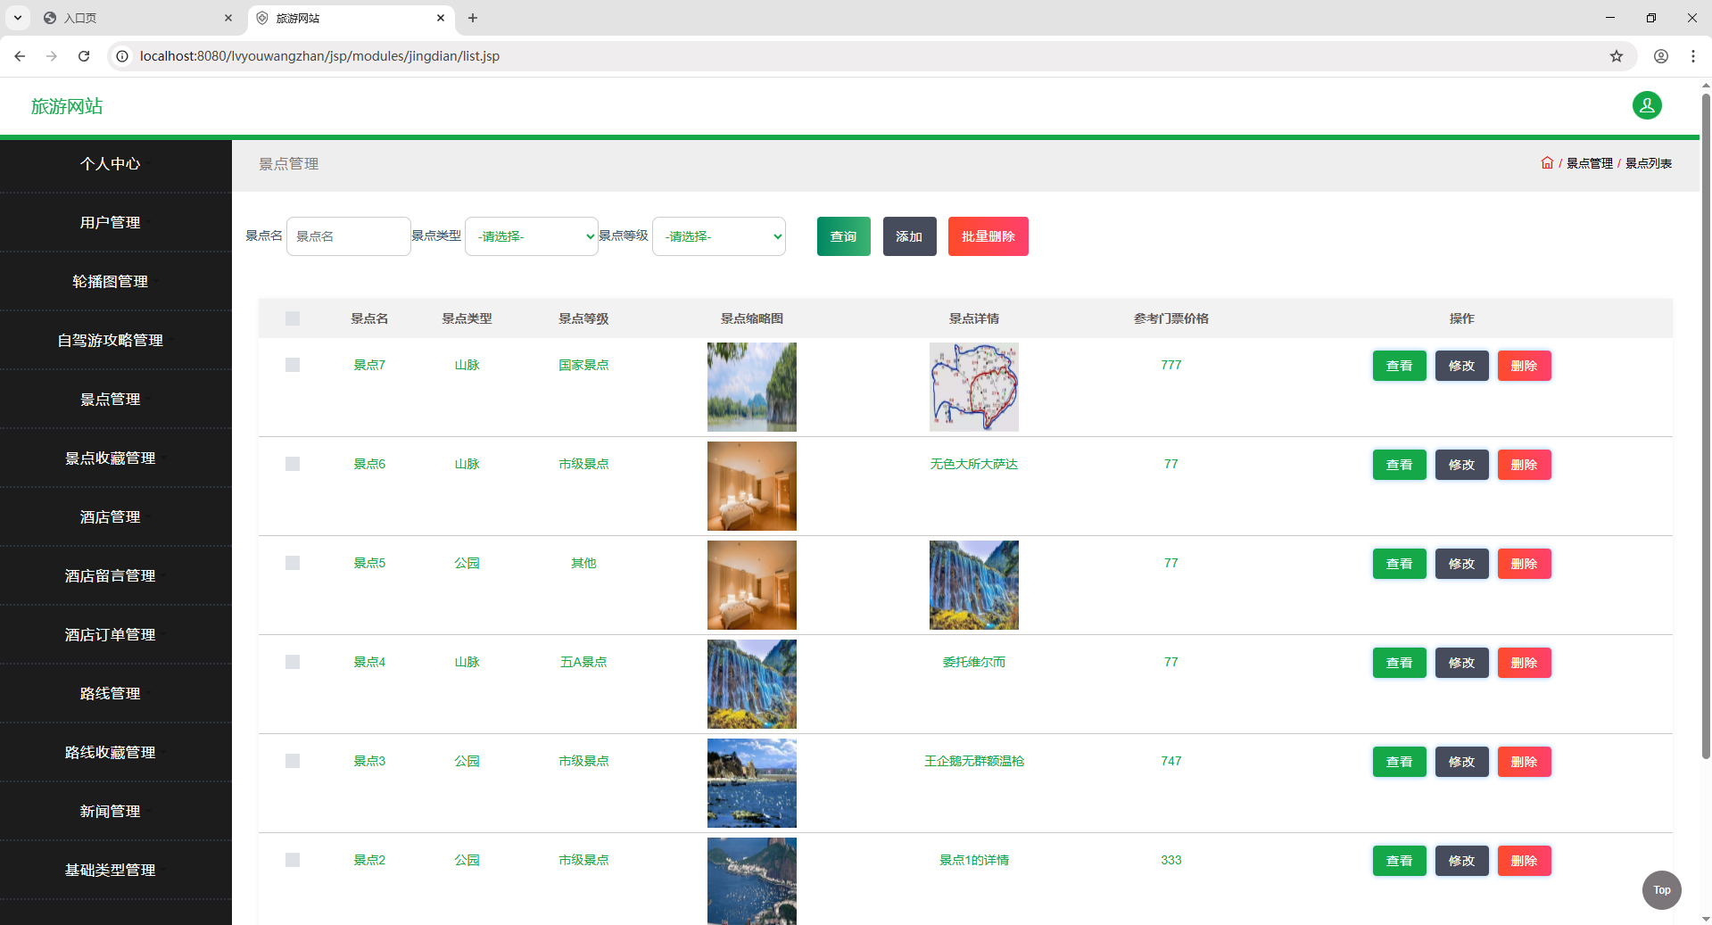This screenshot has width=1712, height=925.
Task: Close the 旅游网站 tab
Action: click(x=441, y=18)
